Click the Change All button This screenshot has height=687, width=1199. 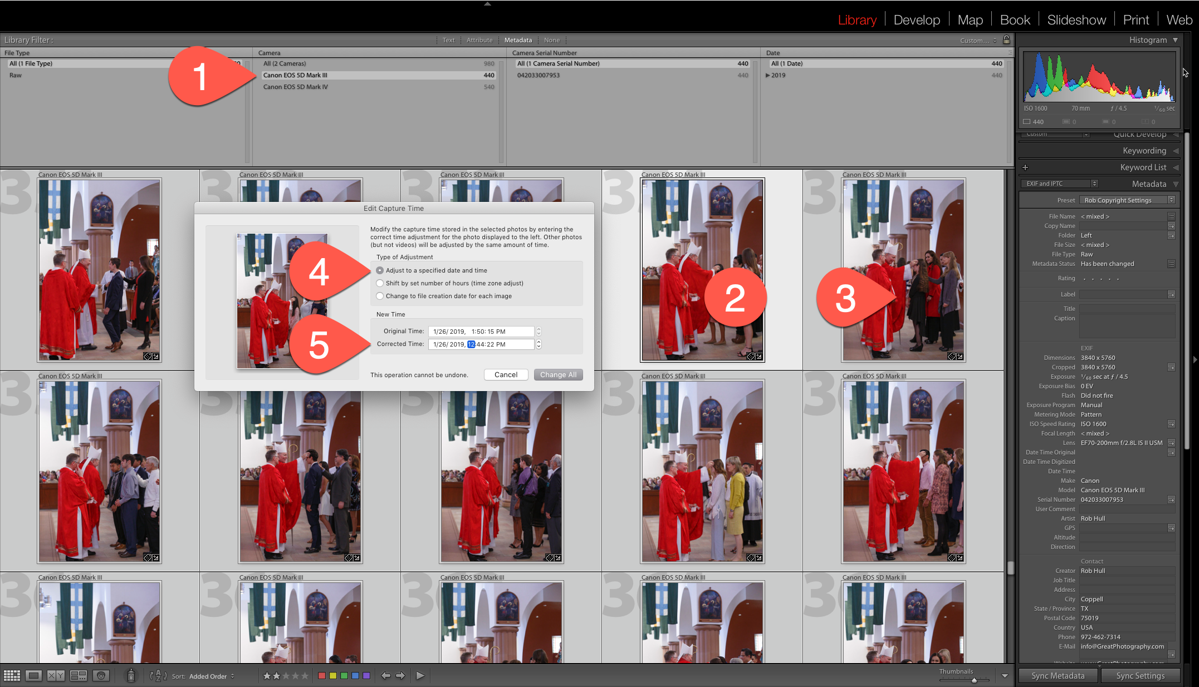pyautogui.click(x=558, y=375)
